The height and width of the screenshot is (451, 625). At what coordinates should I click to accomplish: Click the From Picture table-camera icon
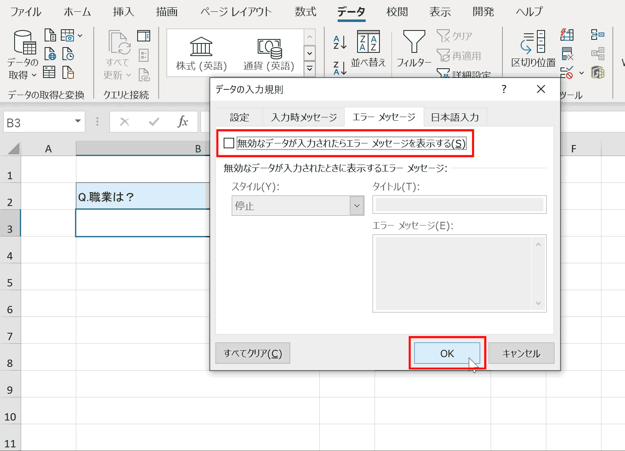(67, 35)
